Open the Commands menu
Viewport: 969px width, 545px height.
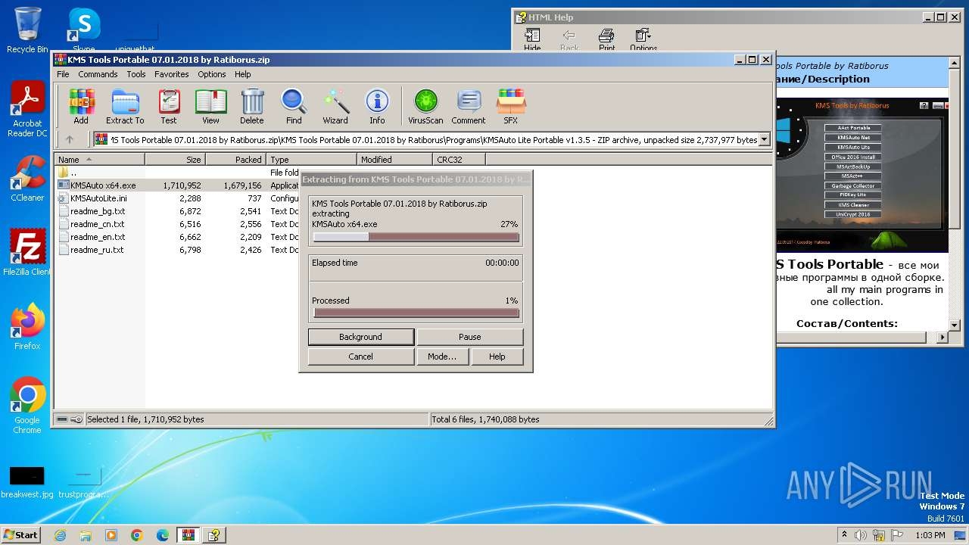point(98,74)
